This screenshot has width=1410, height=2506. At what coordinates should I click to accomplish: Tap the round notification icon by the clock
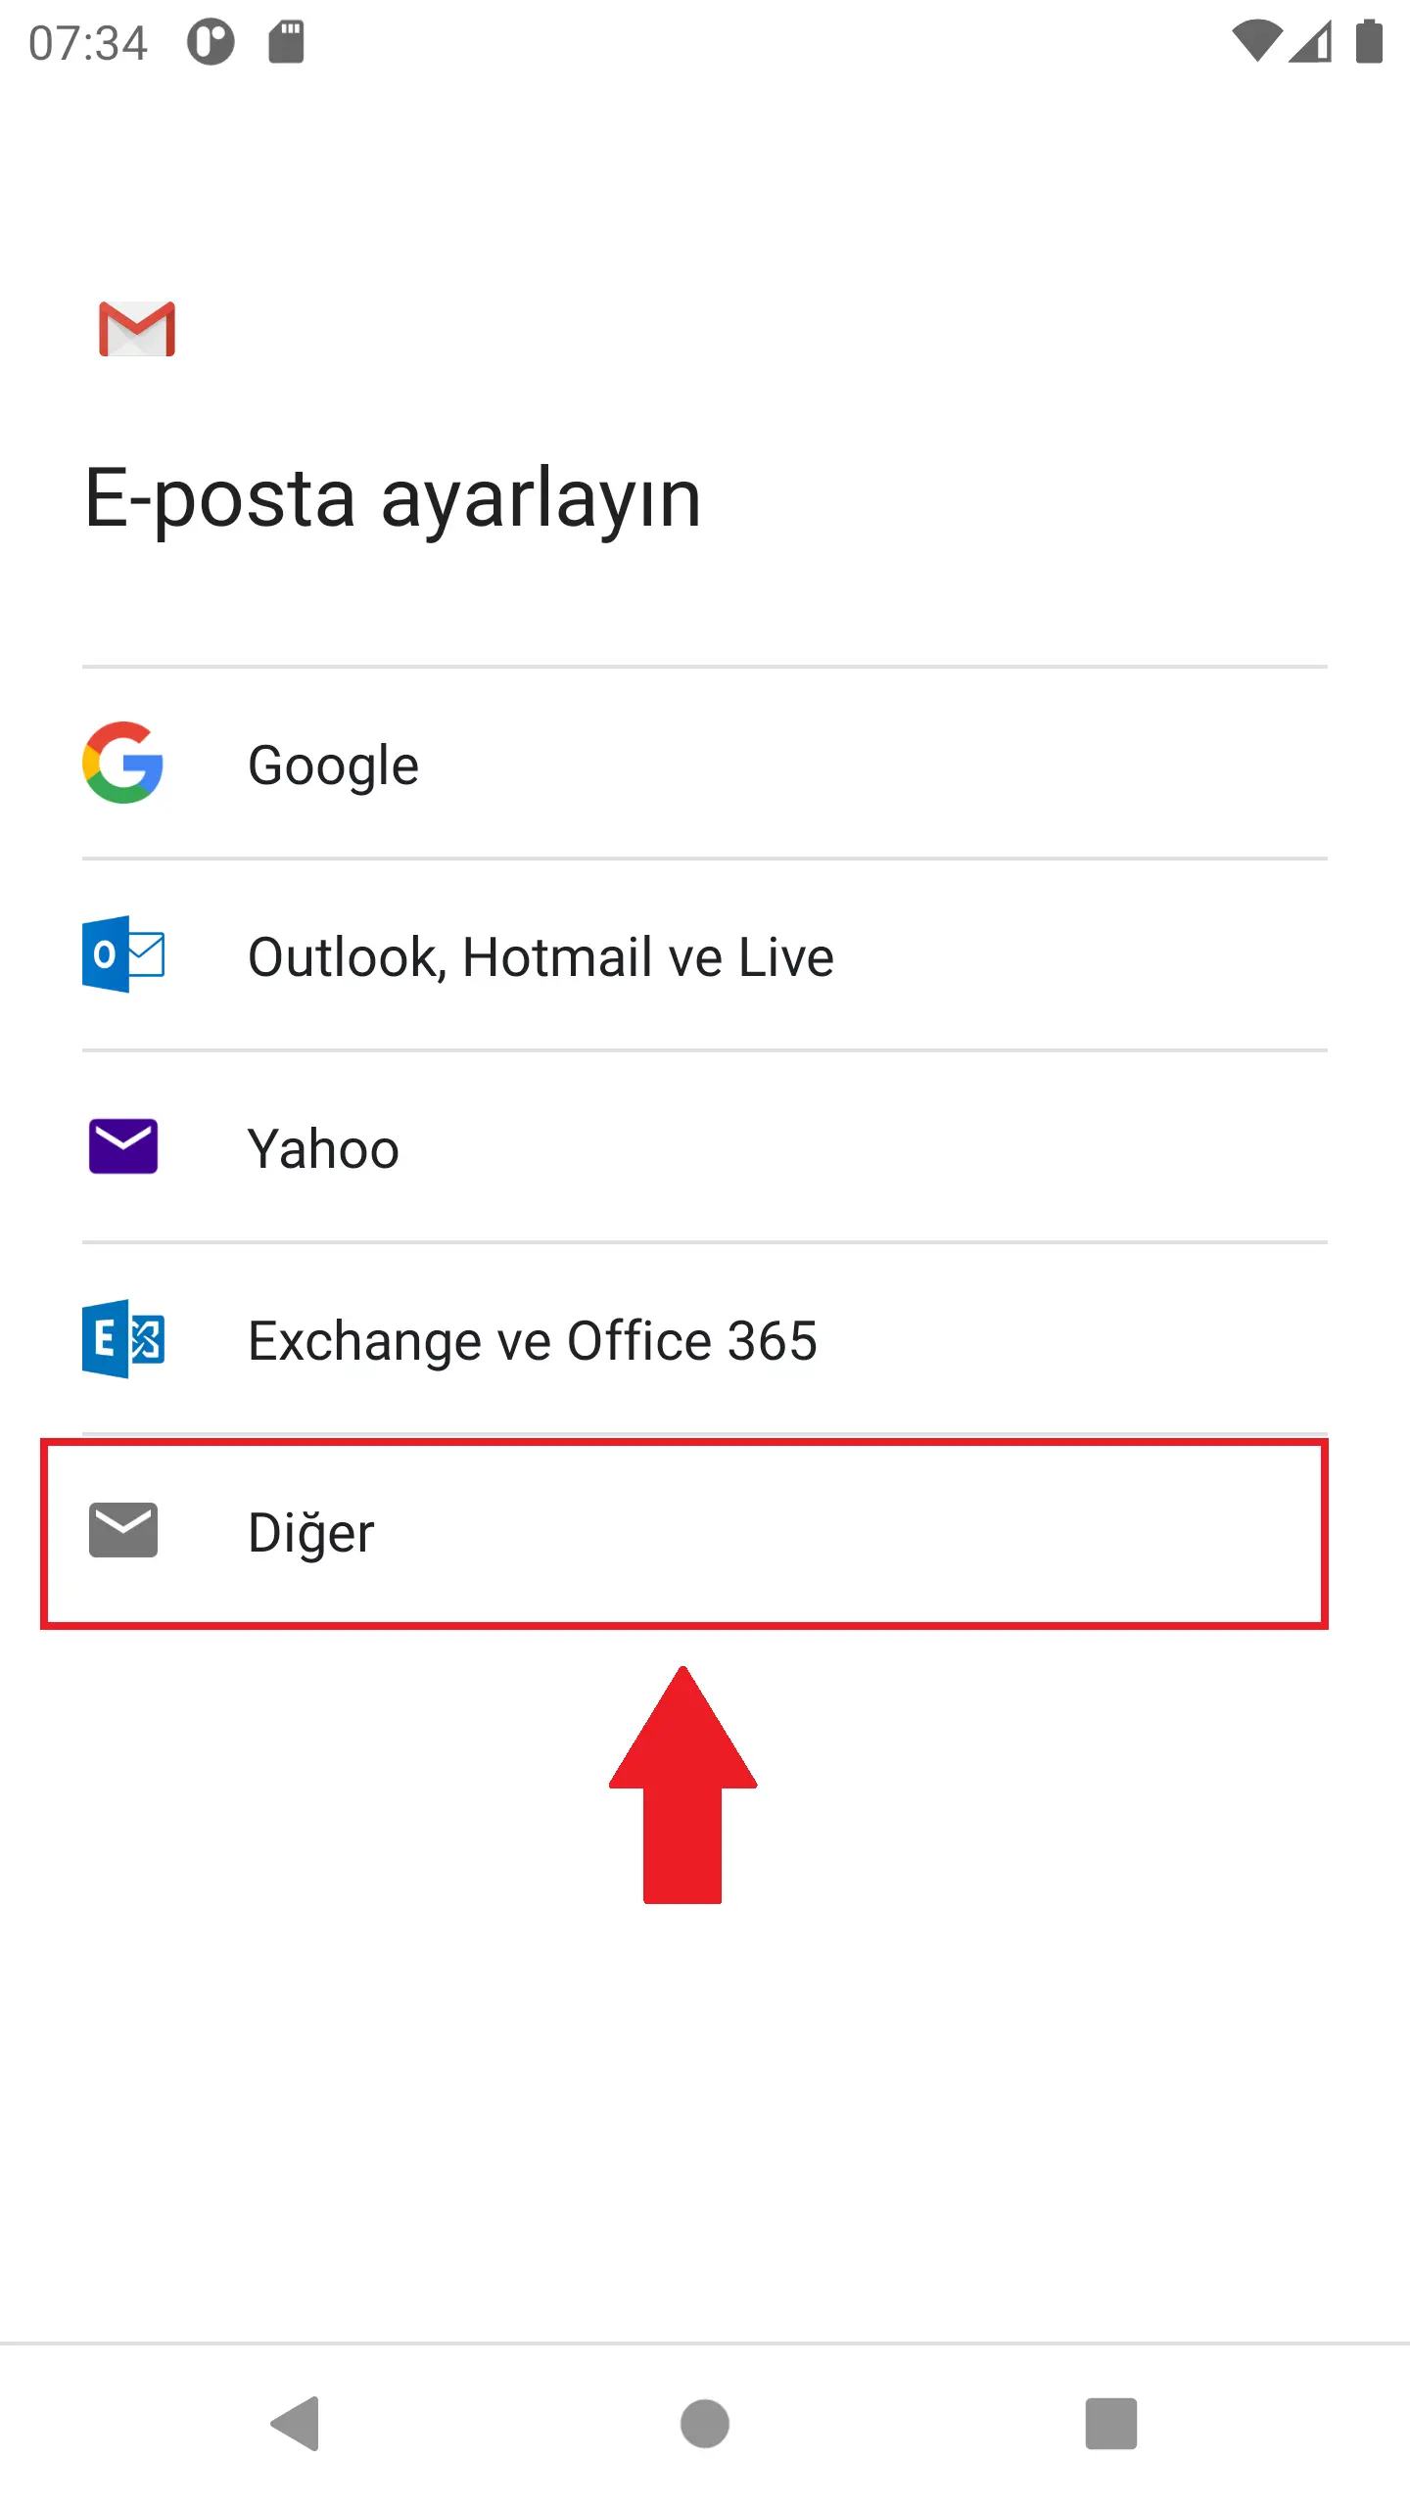(211, 42)
